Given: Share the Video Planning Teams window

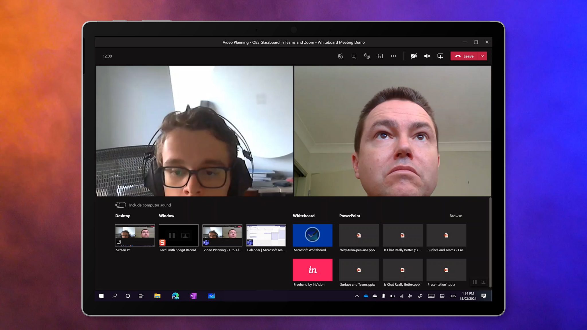Looking at the screenshot, I should [x=222, y=235].
